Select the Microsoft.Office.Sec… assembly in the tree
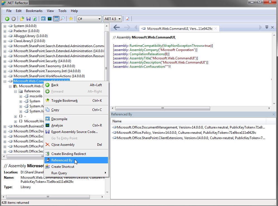Viewport: 278px width, 206px height. pyautogui.click(x=28, y=151)
